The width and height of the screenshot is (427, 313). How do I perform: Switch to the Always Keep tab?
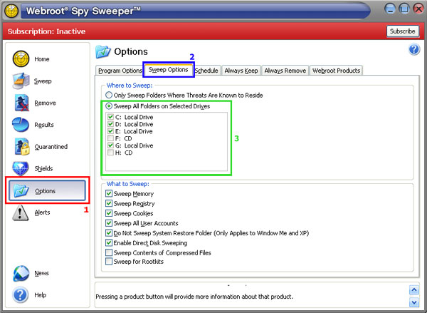[x=241, y=71]
